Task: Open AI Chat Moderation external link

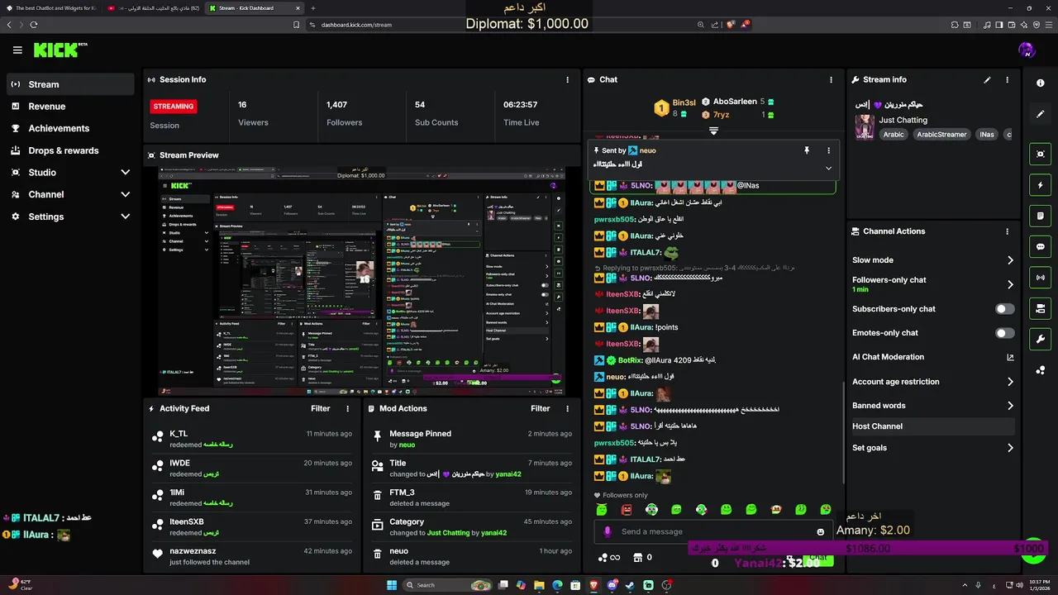Action: [1010, 357]
